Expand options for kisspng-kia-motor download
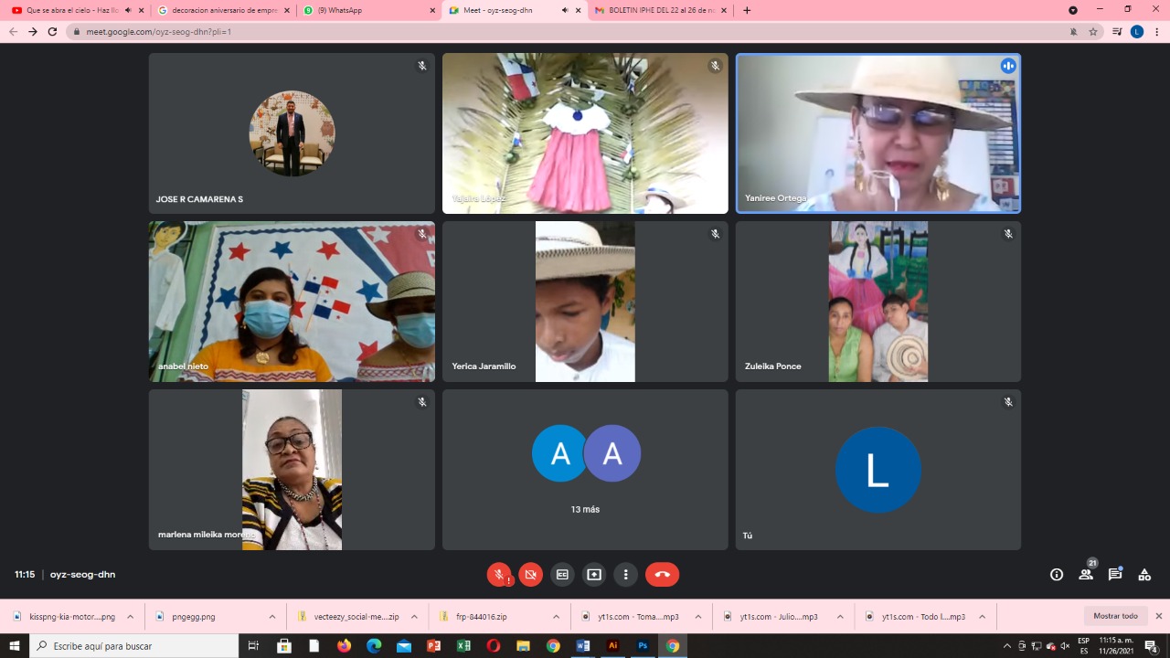Image resolution: width=1170 pixels, height=658 pixels. [130, 617]
